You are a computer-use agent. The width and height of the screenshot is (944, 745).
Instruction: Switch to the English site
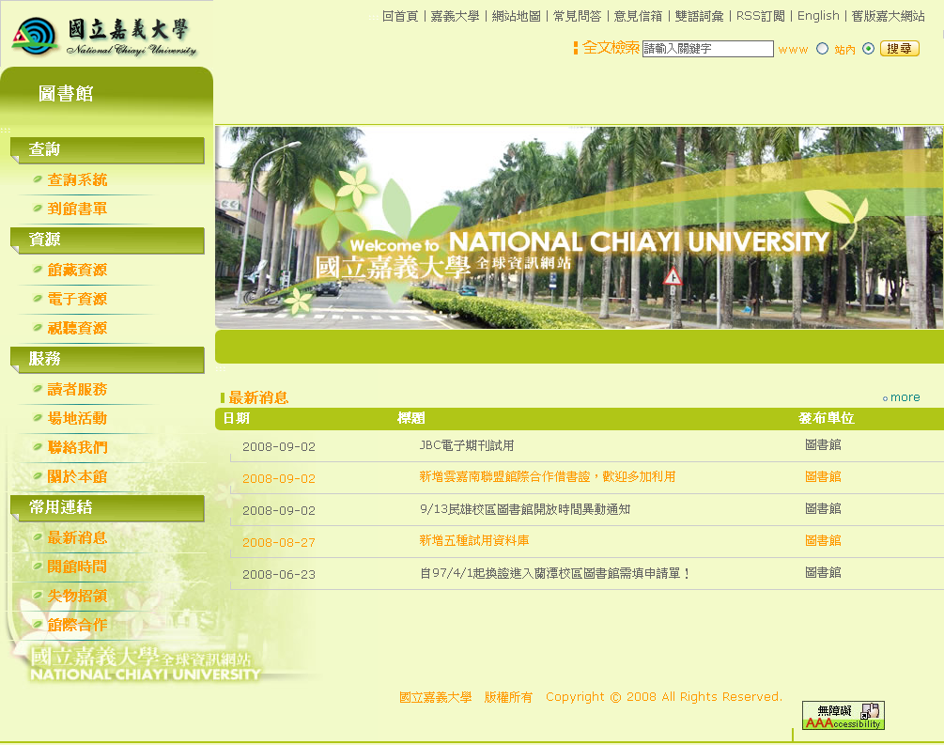[818, 16]
